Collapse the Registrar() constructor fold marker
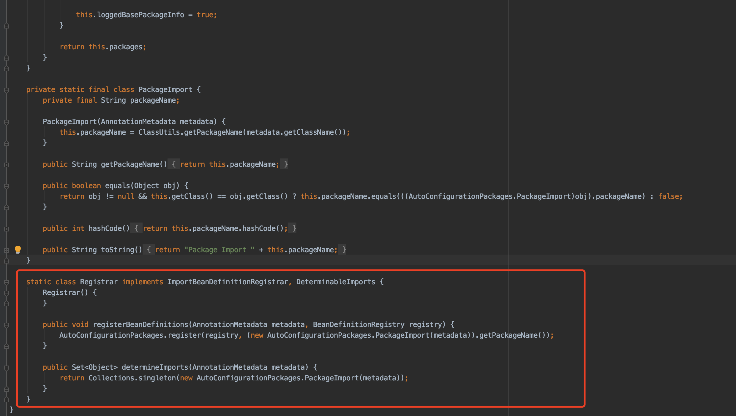The image size is (736, 416). click(x=7, y=293)
